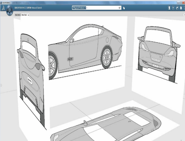The image size is (185, 141).
Task: Select the side view car sketch
Action: (85, 52)
